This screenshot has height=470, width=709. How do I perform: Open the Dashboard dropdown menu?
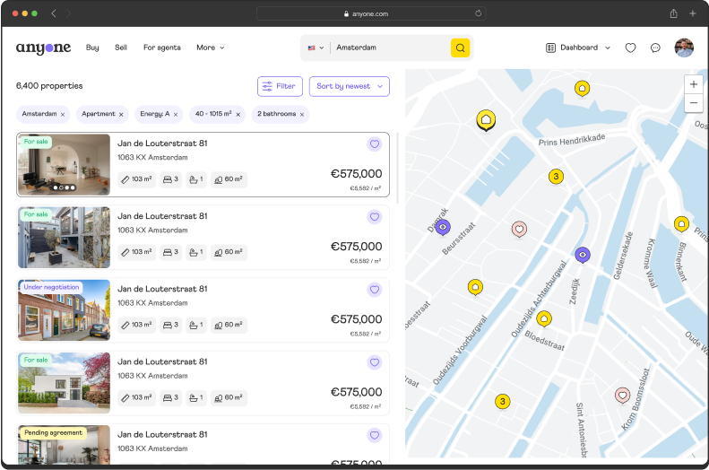point(578,48)
